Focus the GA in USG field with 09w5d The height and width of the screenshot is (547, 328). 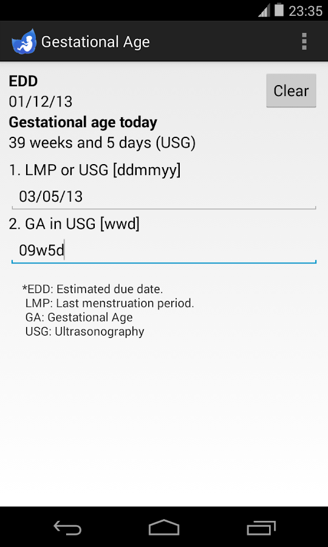pos(164,251)
